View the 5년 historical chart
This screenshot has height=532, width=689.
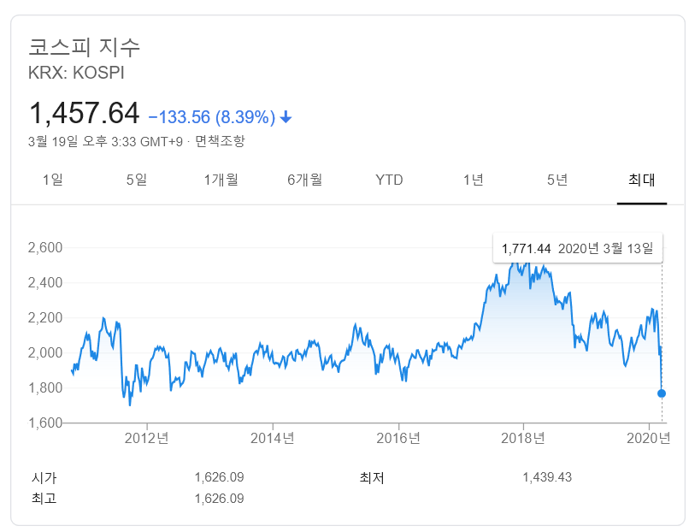[x=557, y=180]
